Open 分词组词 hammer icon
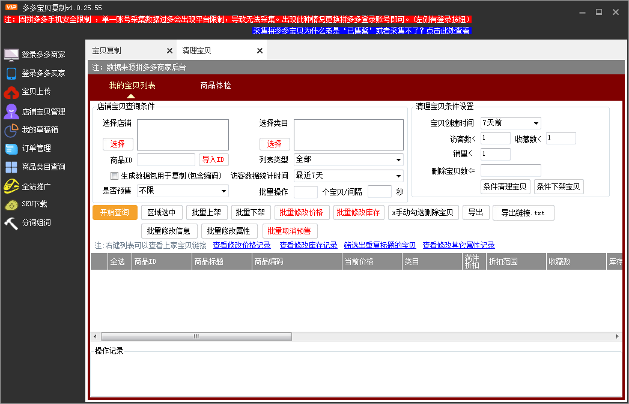 coord(11,223)
